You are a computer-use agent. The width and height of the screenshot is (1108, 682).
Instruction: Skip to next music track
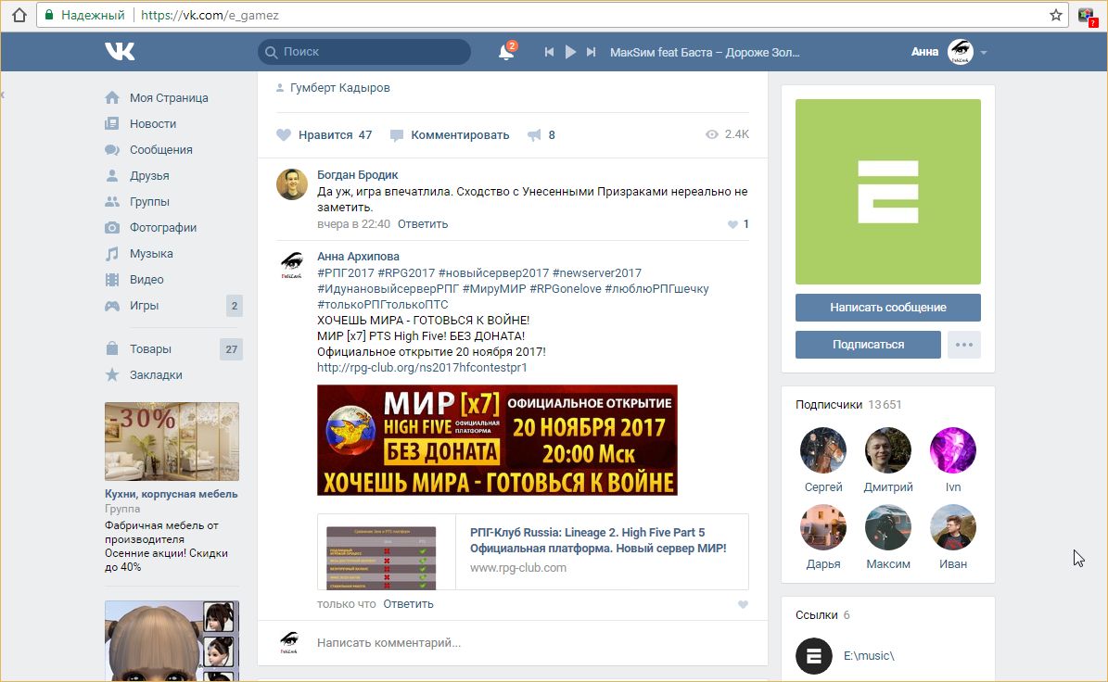point(592,52)
